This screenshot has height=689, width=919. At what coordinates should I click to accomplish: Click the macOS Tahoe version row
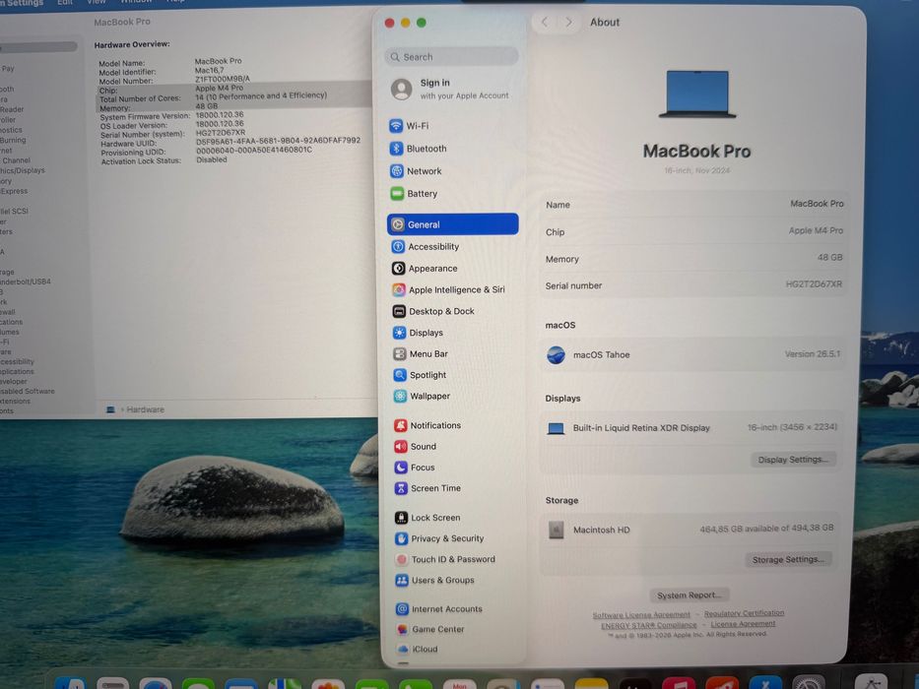(x=692, y=354)
